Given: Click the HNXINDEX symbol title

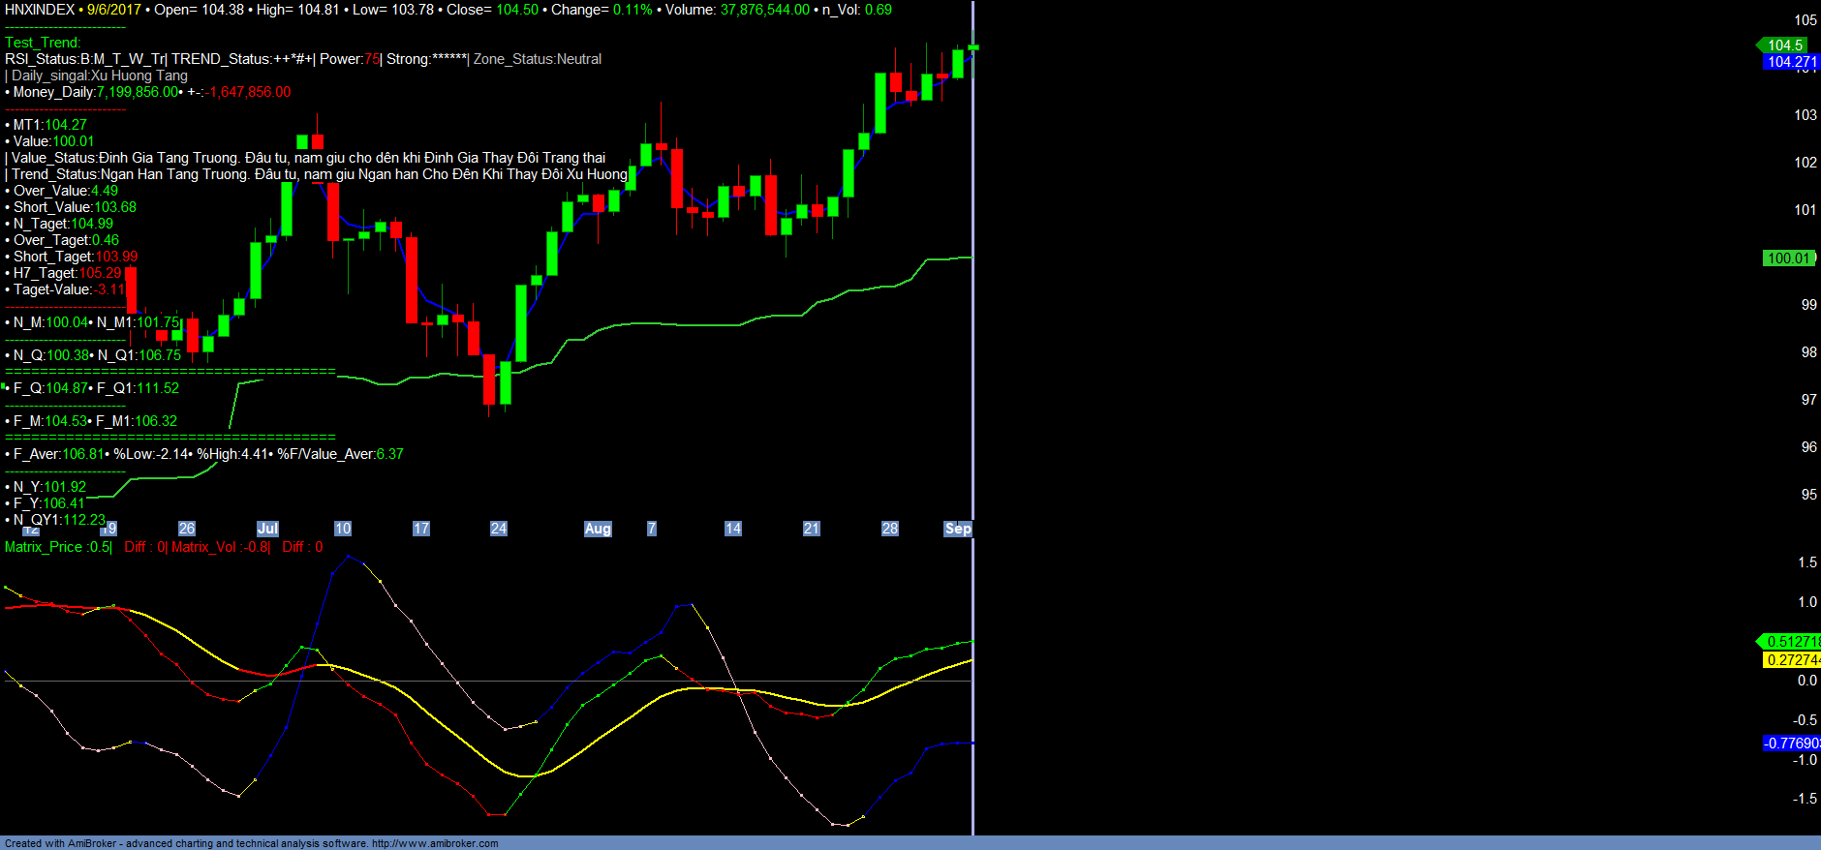Looking at the screenshot, I should (x=40, y=10).
